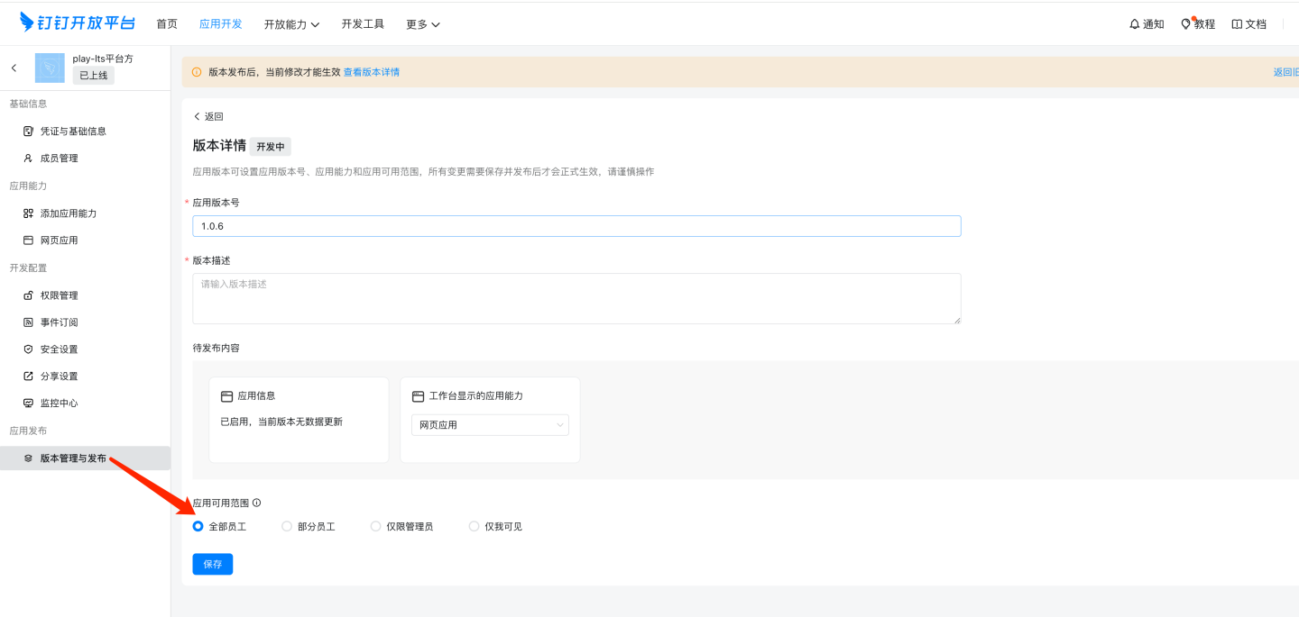Open the tutorial lightbulb icon
Viewport: 1299px width, 617px height.
click(x=1186, y=24)
